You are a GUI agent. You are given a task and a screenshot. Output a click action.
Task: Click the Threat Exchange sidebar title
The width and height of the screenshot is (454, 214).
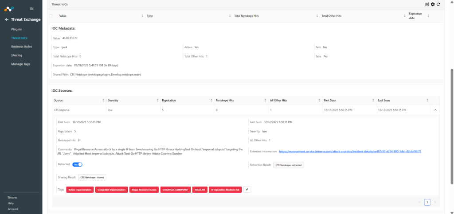26,19
